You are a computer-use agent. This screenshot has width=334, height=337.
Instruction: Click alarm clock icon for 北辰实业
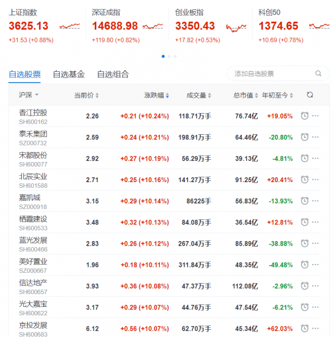(304, 179)
